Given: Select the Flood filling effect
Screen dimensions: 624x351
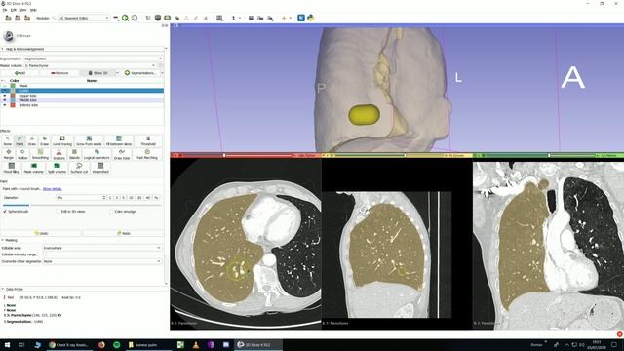Looking at the screenshot, I should (12, 168).
